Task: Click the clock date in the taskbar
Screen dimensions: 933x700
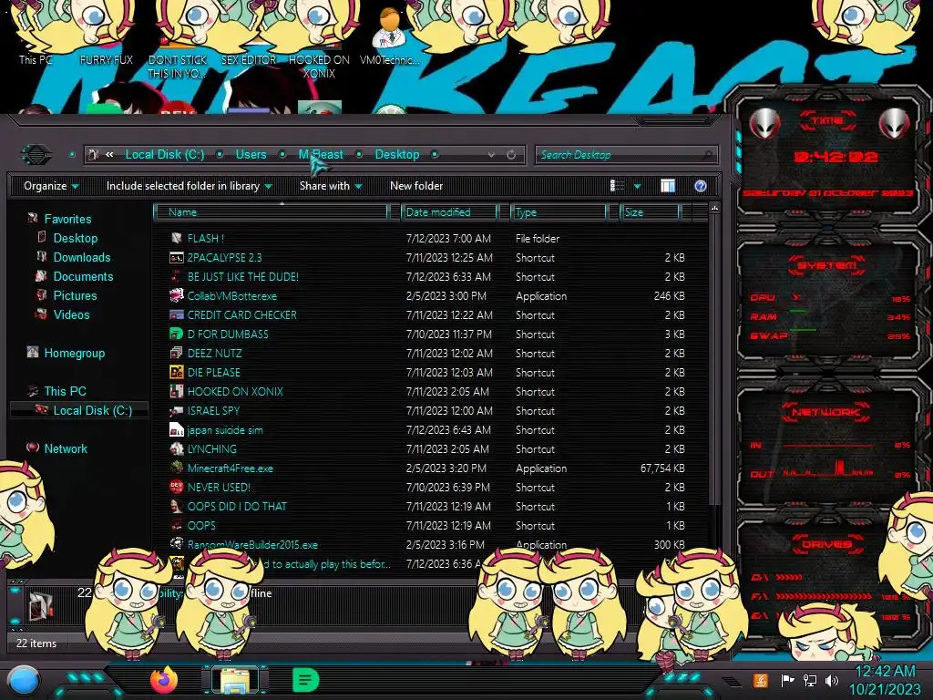Action: click(x=885, y=680)
